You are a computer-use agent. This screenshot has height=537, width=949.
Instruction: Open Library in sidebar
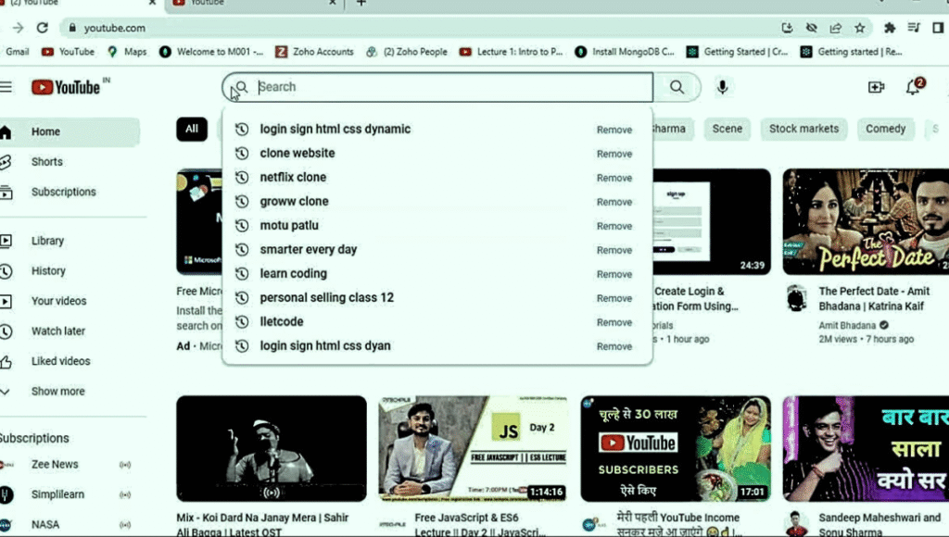click(x=48, y=242)
